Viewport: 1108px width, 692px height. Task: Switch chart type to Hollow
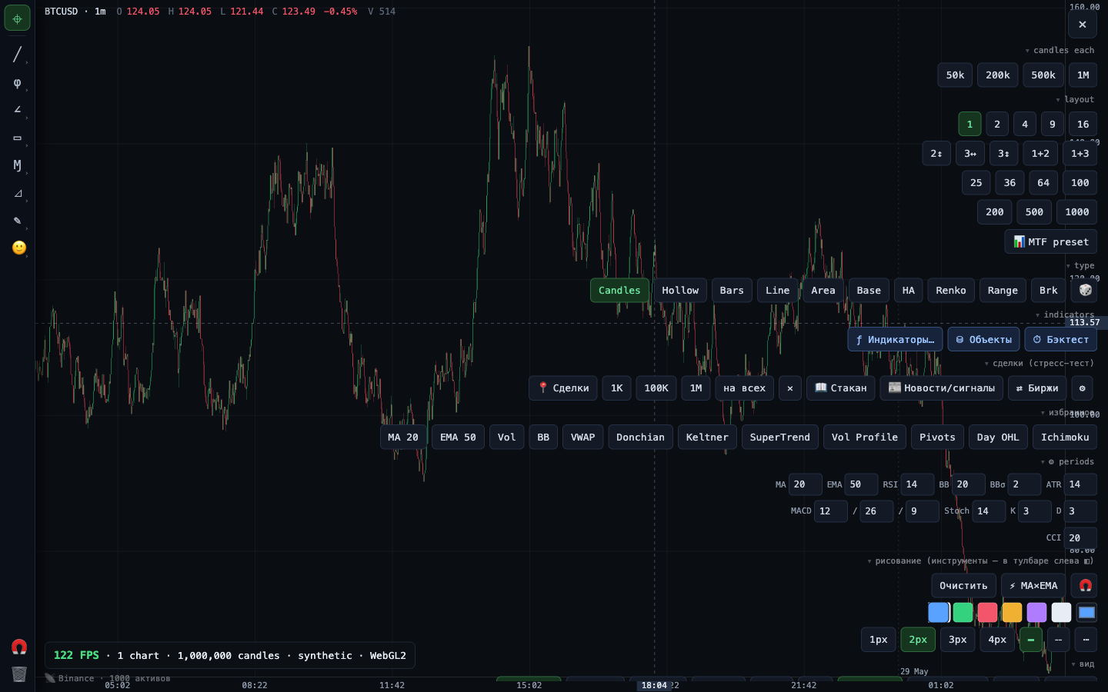(680, 290)
